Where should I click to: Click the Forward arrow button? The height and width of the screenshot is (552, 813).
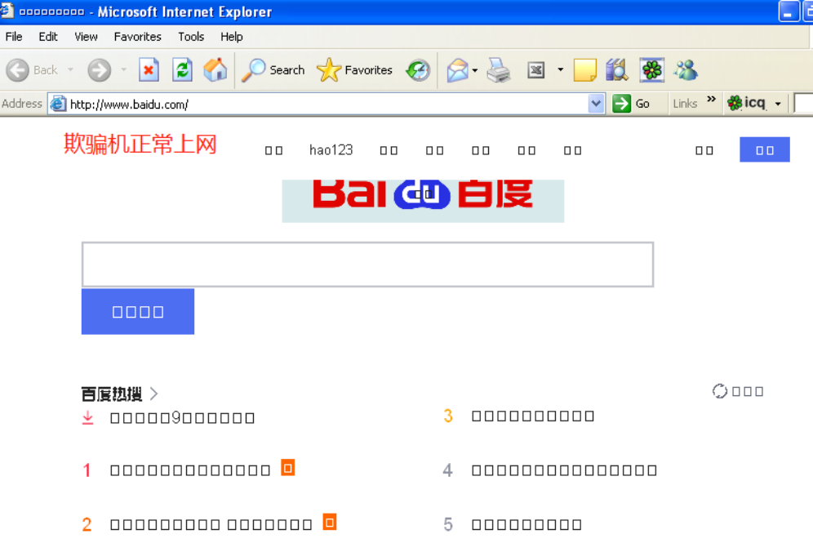(x=99, y=70)
